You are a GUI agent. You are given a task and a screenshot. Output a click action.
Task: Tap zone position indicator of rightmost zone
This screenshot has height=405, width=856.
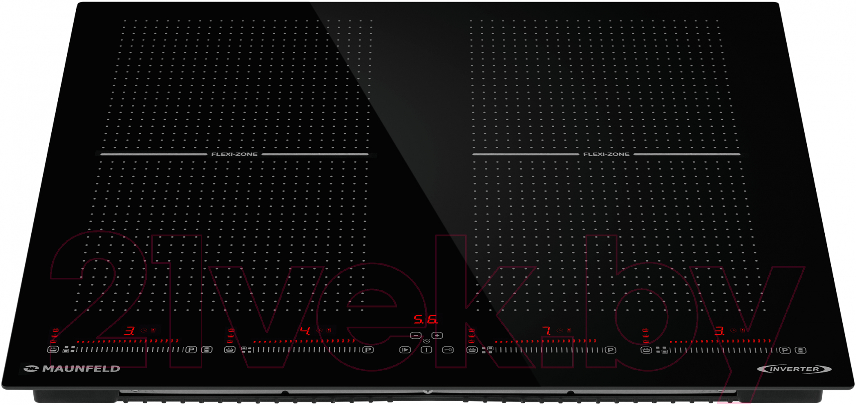[662, 350]
